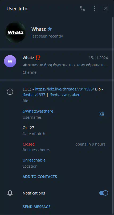This screenshot has width=114, height=215.
Task: Toggle the Notifications switch off
Action: point(104,193)
